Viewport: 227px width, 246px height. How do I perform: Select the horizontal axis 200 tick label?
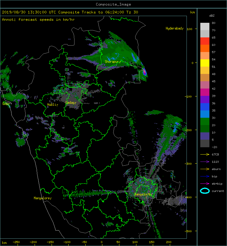(169, 242)
